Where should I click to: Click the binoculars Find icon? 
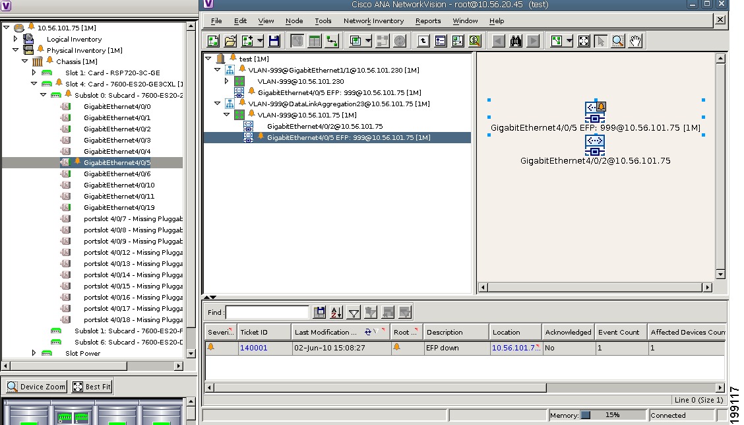coord(516,42)
